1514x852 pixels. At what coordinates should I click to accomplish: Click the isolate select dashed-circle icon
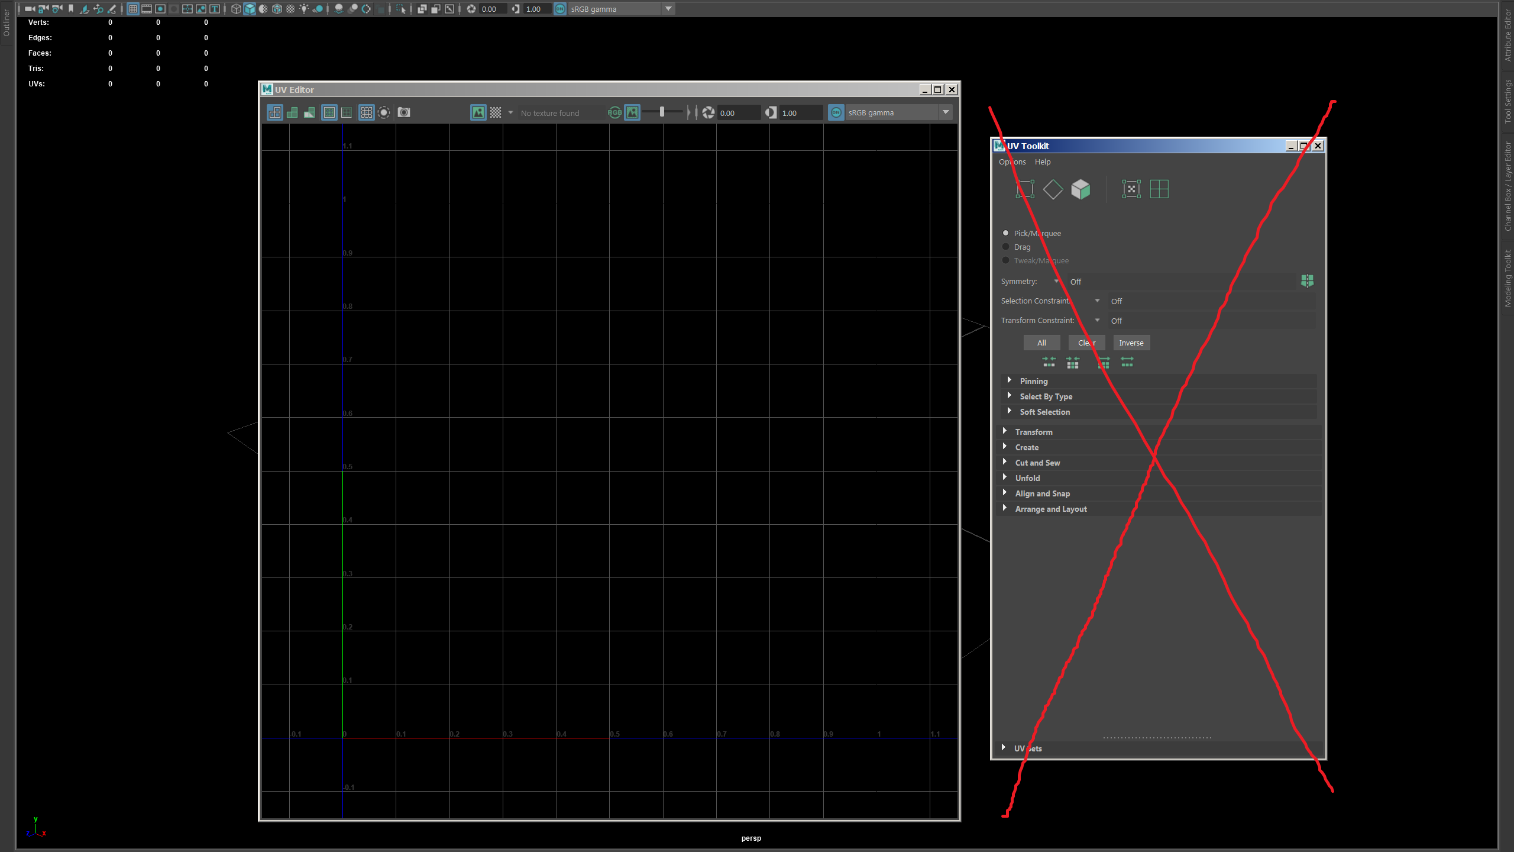tap(384, 112)
